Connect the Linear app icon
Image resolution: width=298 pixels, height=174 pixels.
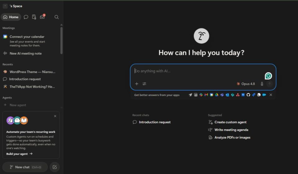click(259, 95)
